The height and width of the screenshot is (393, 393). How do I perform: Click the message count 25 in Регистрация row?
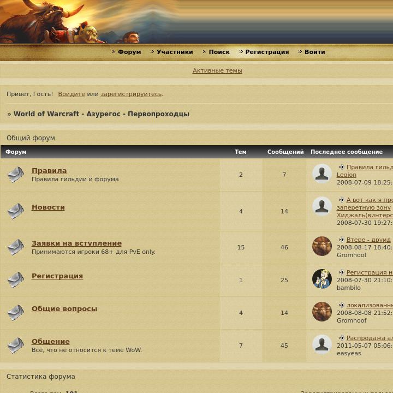coord(284,280)
